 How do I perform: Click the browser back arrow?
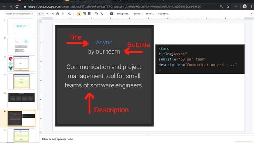pyautogui.click(x=4, y=6)
